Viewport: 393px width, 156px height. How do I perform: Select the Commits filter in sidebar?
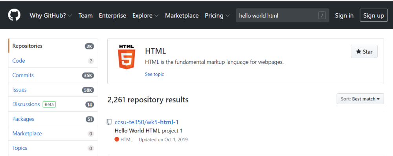point(53,75)
